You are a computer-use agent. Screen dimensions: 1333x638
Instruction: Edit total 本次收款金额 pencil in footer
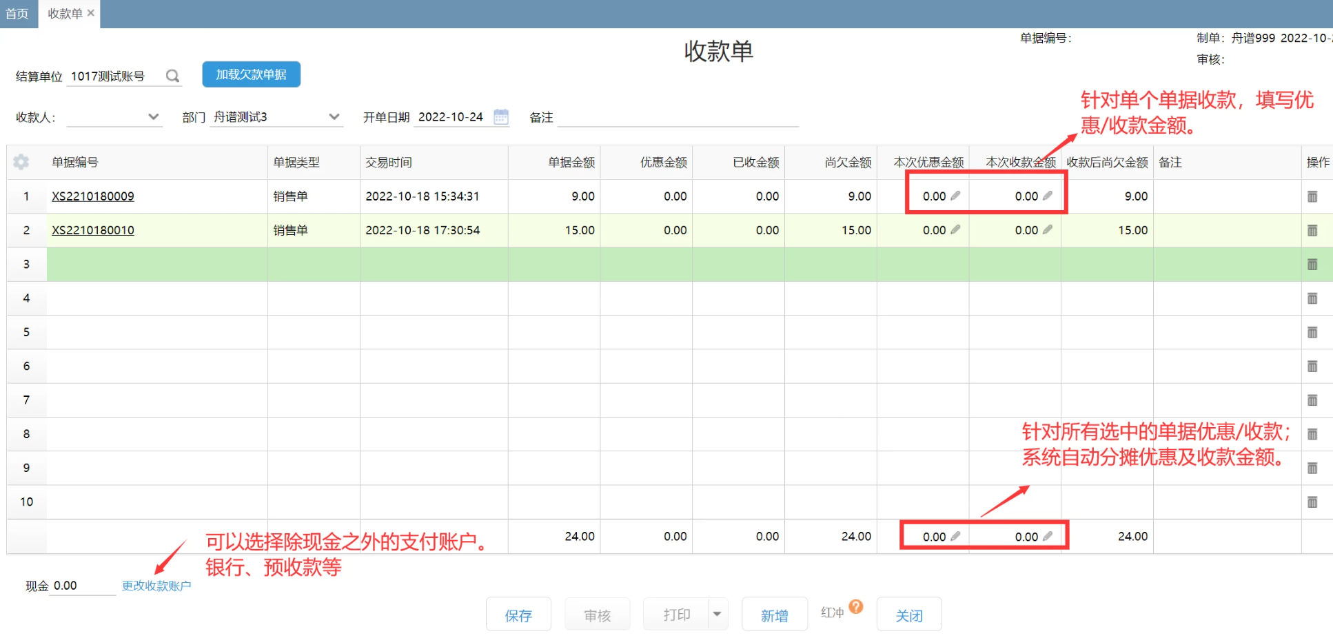click(x=1048, y=536)
